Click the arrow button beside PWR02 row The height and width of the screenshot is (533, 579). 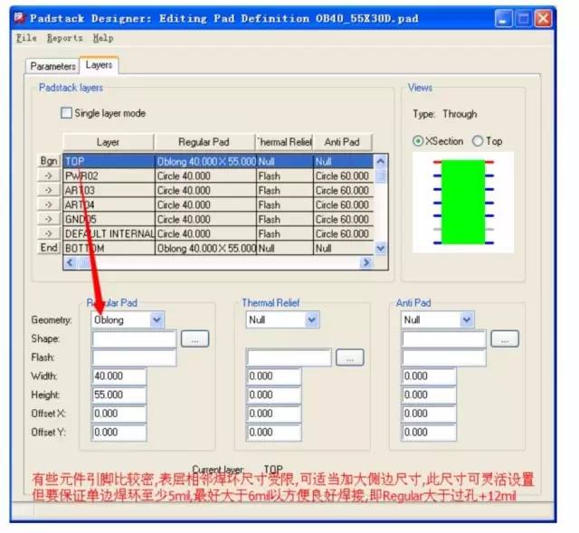pos(49,176)
